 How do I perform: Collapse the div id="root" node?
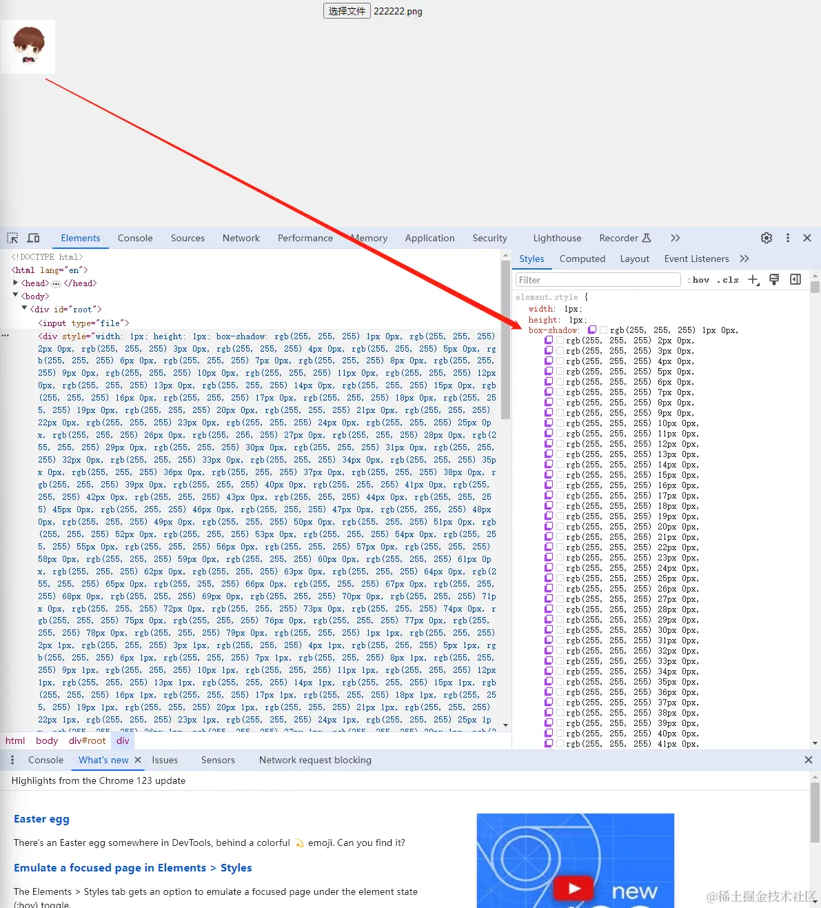(x=24, y=309)
